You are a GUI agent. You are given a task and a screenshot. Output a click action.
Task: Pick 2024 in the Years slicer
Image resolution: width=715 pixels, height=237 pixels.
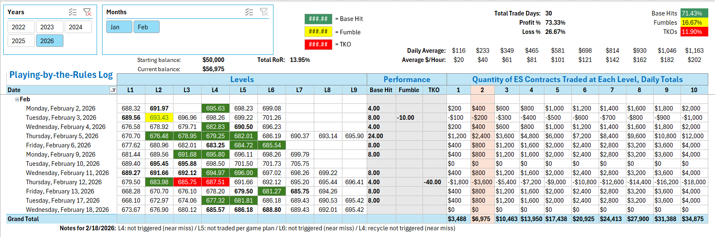tap(76, 27)
